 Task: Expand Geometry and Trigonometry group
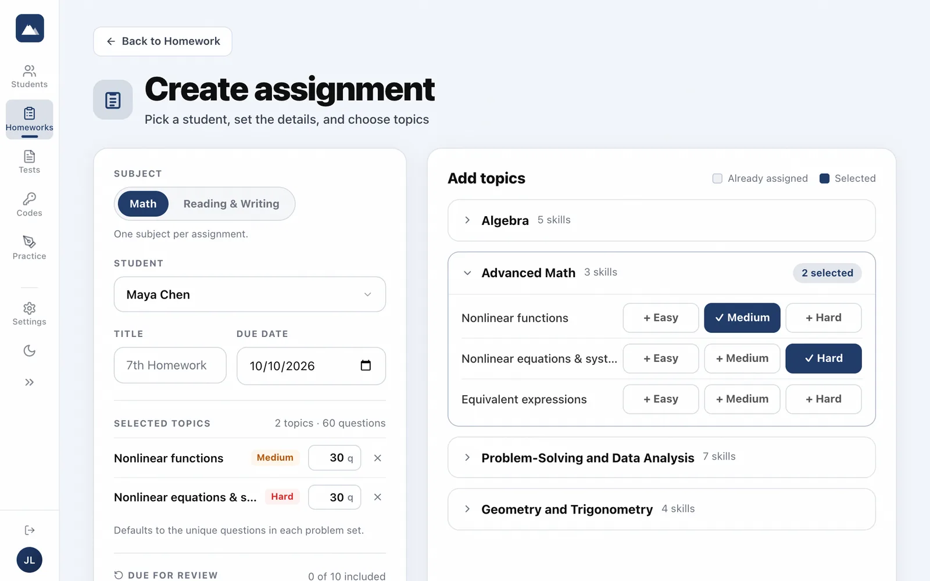tap(661, 509)
